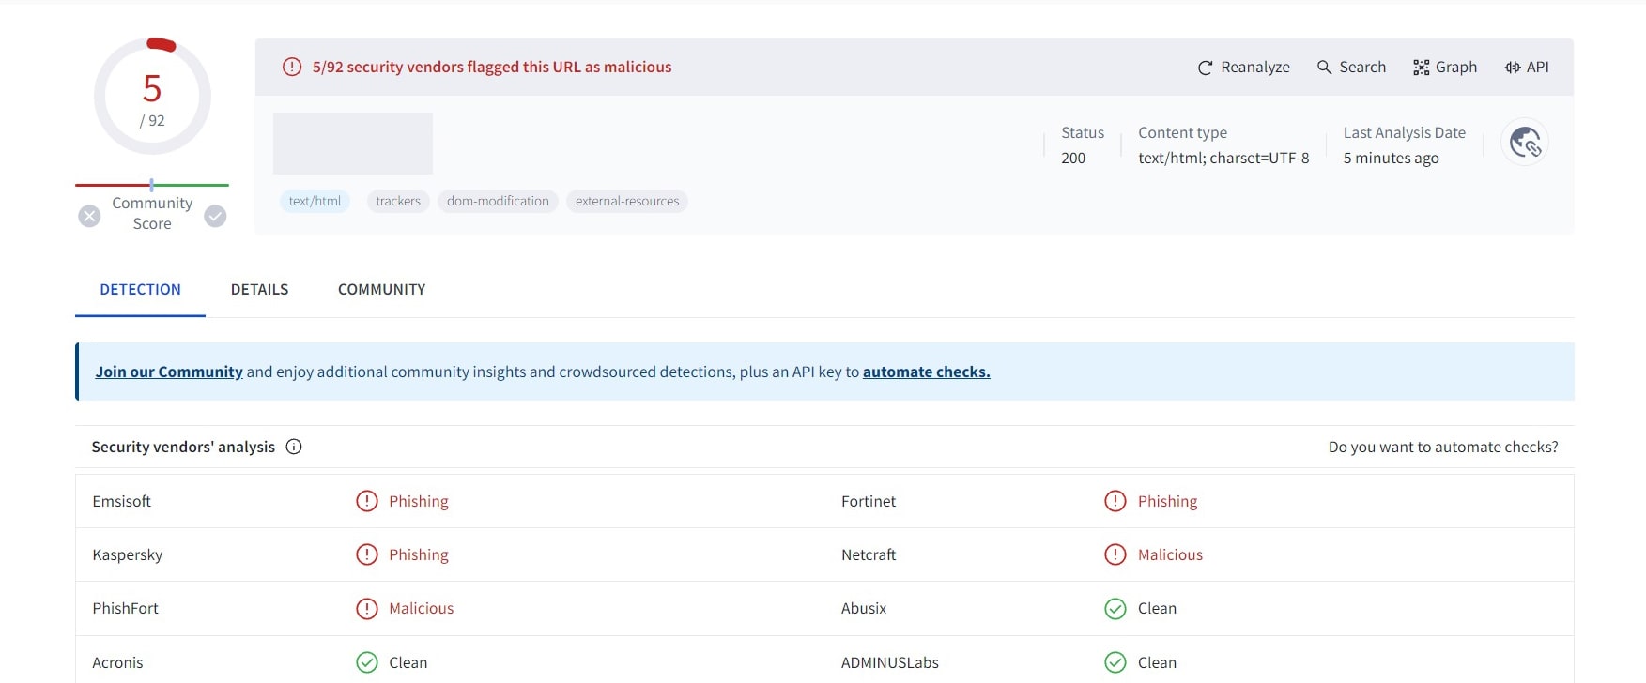Open the Join our Community link
Image resolution: width=1646 pixels, height=683 pixels.
pos(169,372)
